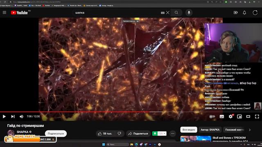This screenshot has width=262, height=147.
Task: Subscribe with the Подписаться button
Action: click(x=56, y=134)
